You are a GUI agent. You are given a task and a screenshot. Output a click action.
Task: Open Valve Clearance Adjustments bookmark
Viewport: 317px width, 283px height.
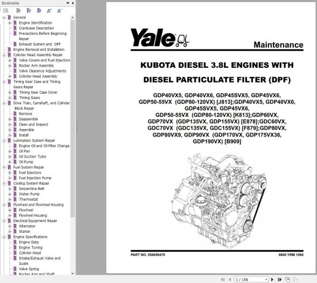[x=42, y=71]
